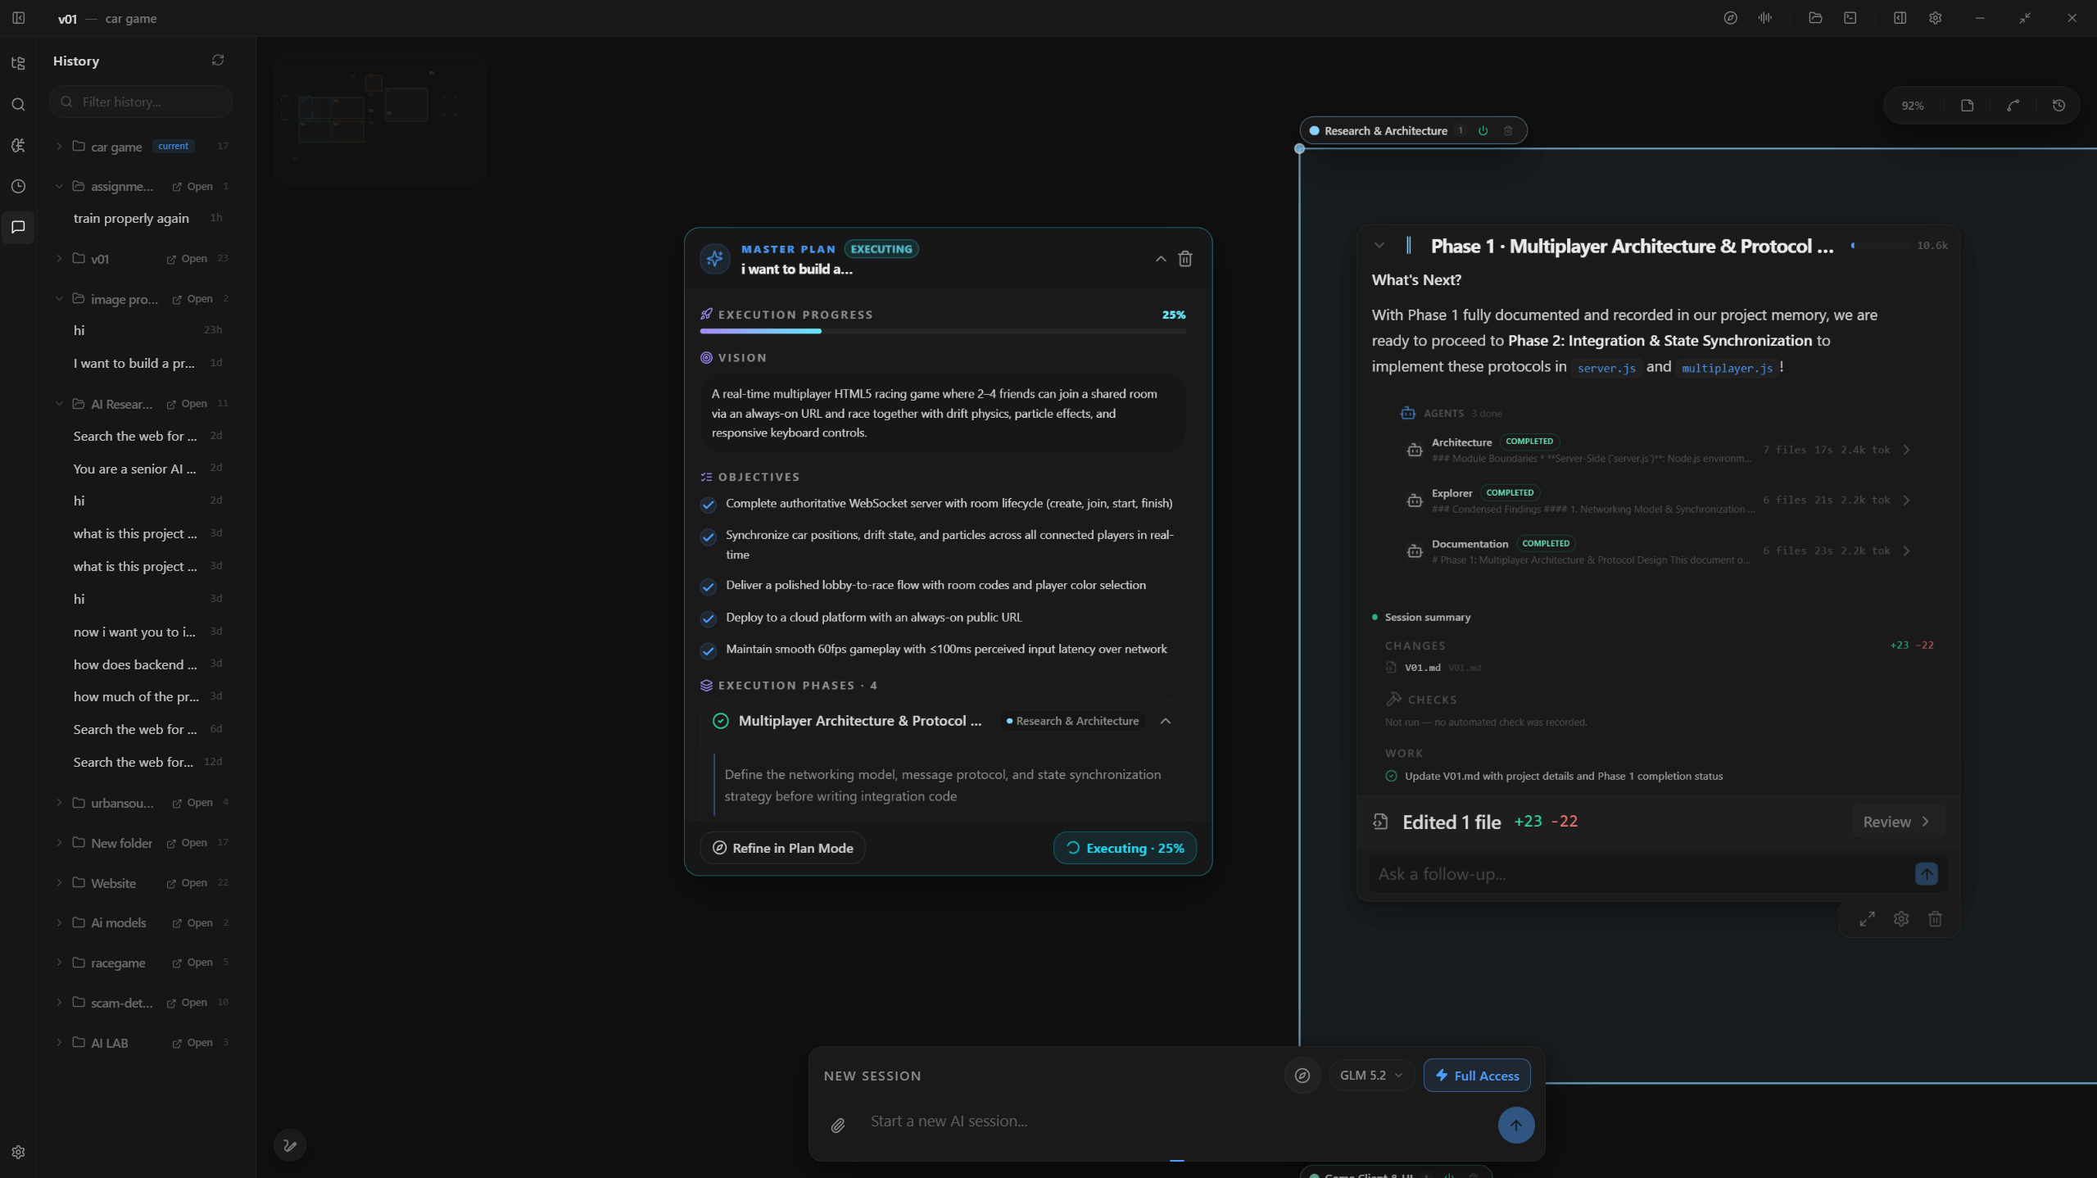Viewport: 2097px width, 1178px height.
Task: Open the search icon in left rail
Action: point(18,104)
